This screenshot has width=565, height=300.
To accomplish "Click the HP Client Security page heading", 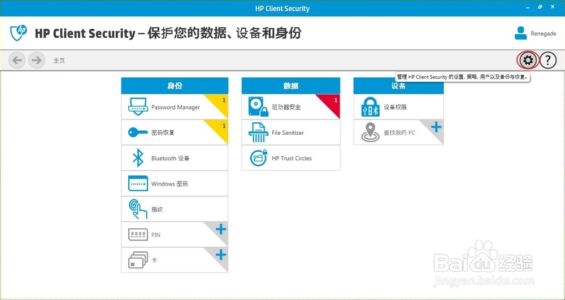I will 168,33.
